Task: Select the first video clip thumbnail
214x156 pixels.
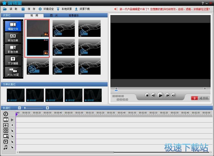Action: 38,28
